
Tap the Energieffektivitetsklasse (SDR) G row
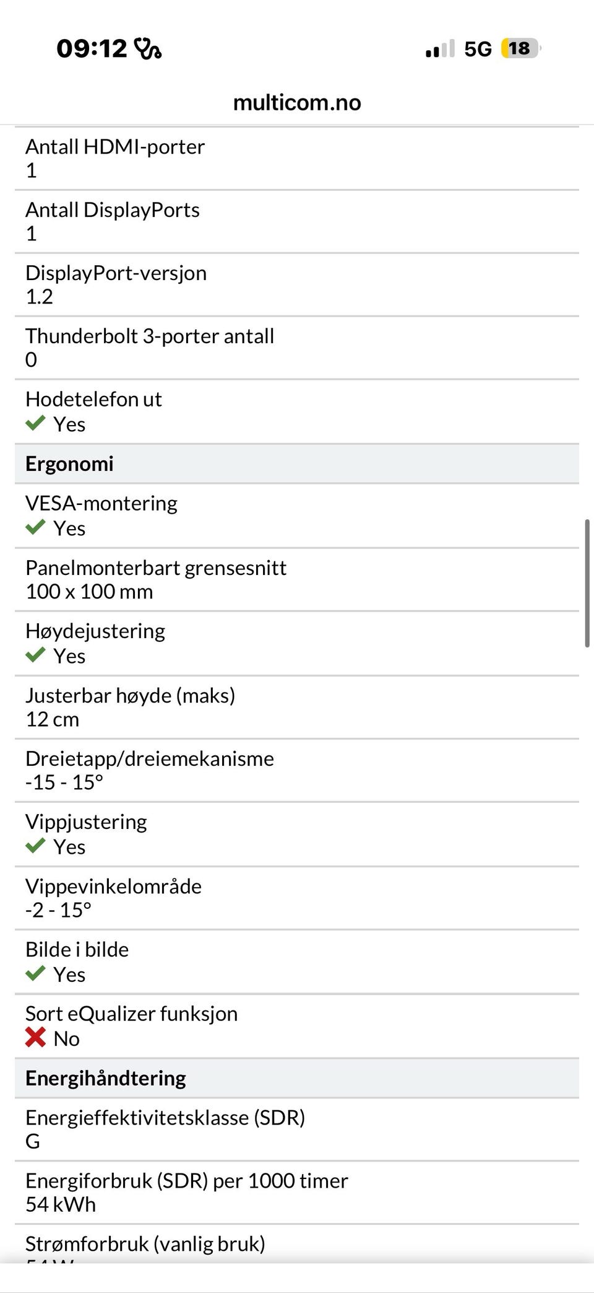(297, 1130)
